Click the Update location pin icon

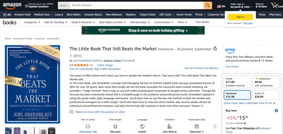pyautogui.click(x=26, y=6)
